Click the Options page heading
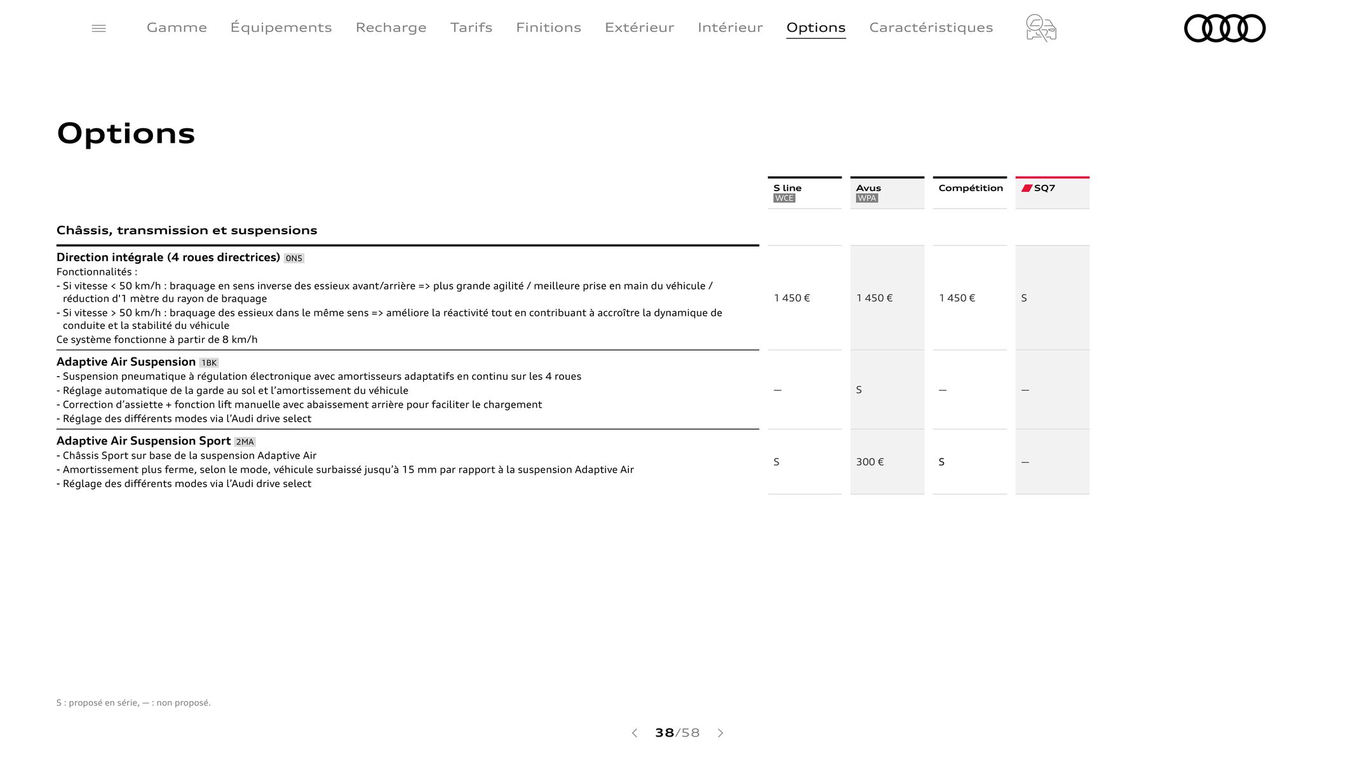This screenshot has width=1355, height=762. pos(126,134)
